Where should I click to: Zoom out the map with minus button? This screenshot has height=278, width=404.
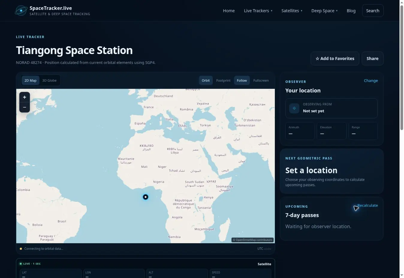(25, 107)
